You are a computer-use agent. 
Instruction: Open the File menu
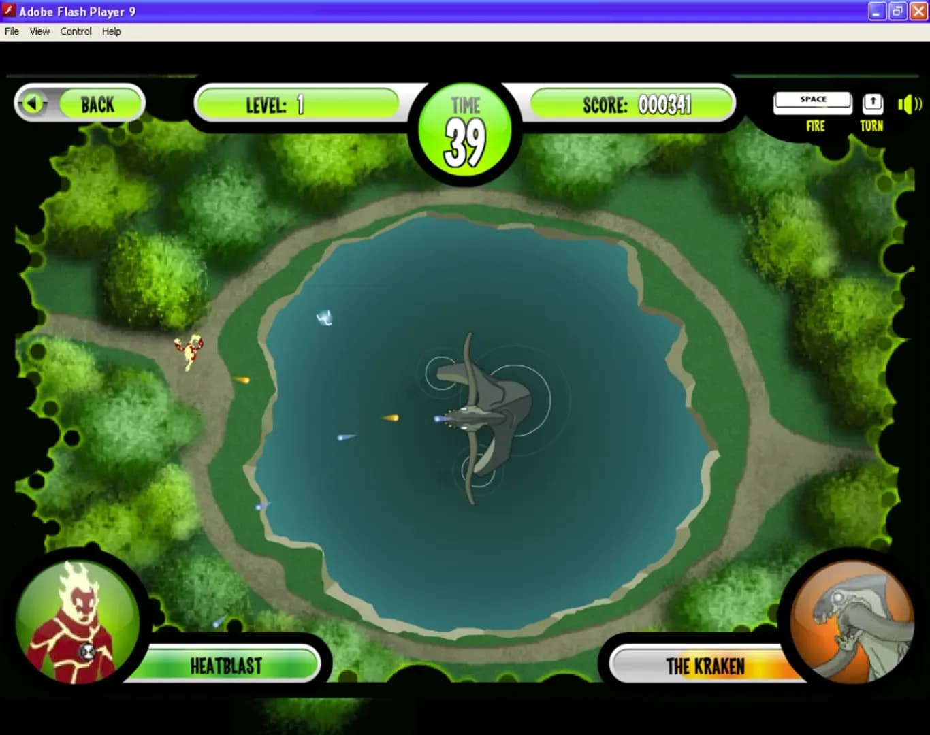coord(12,31)
